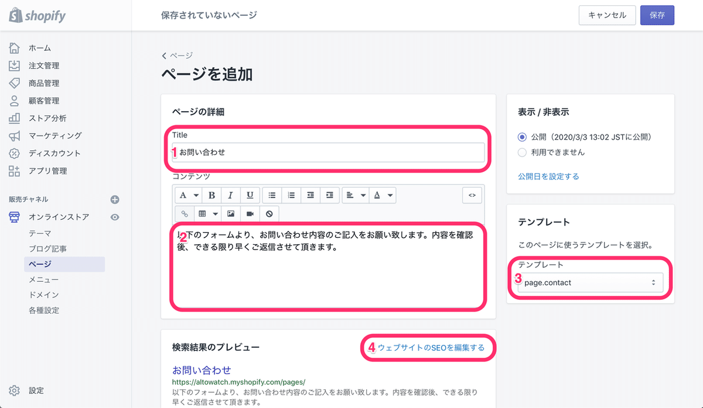Insert a numbered list
Screen dimensions: 703x408
click(291, 195)
